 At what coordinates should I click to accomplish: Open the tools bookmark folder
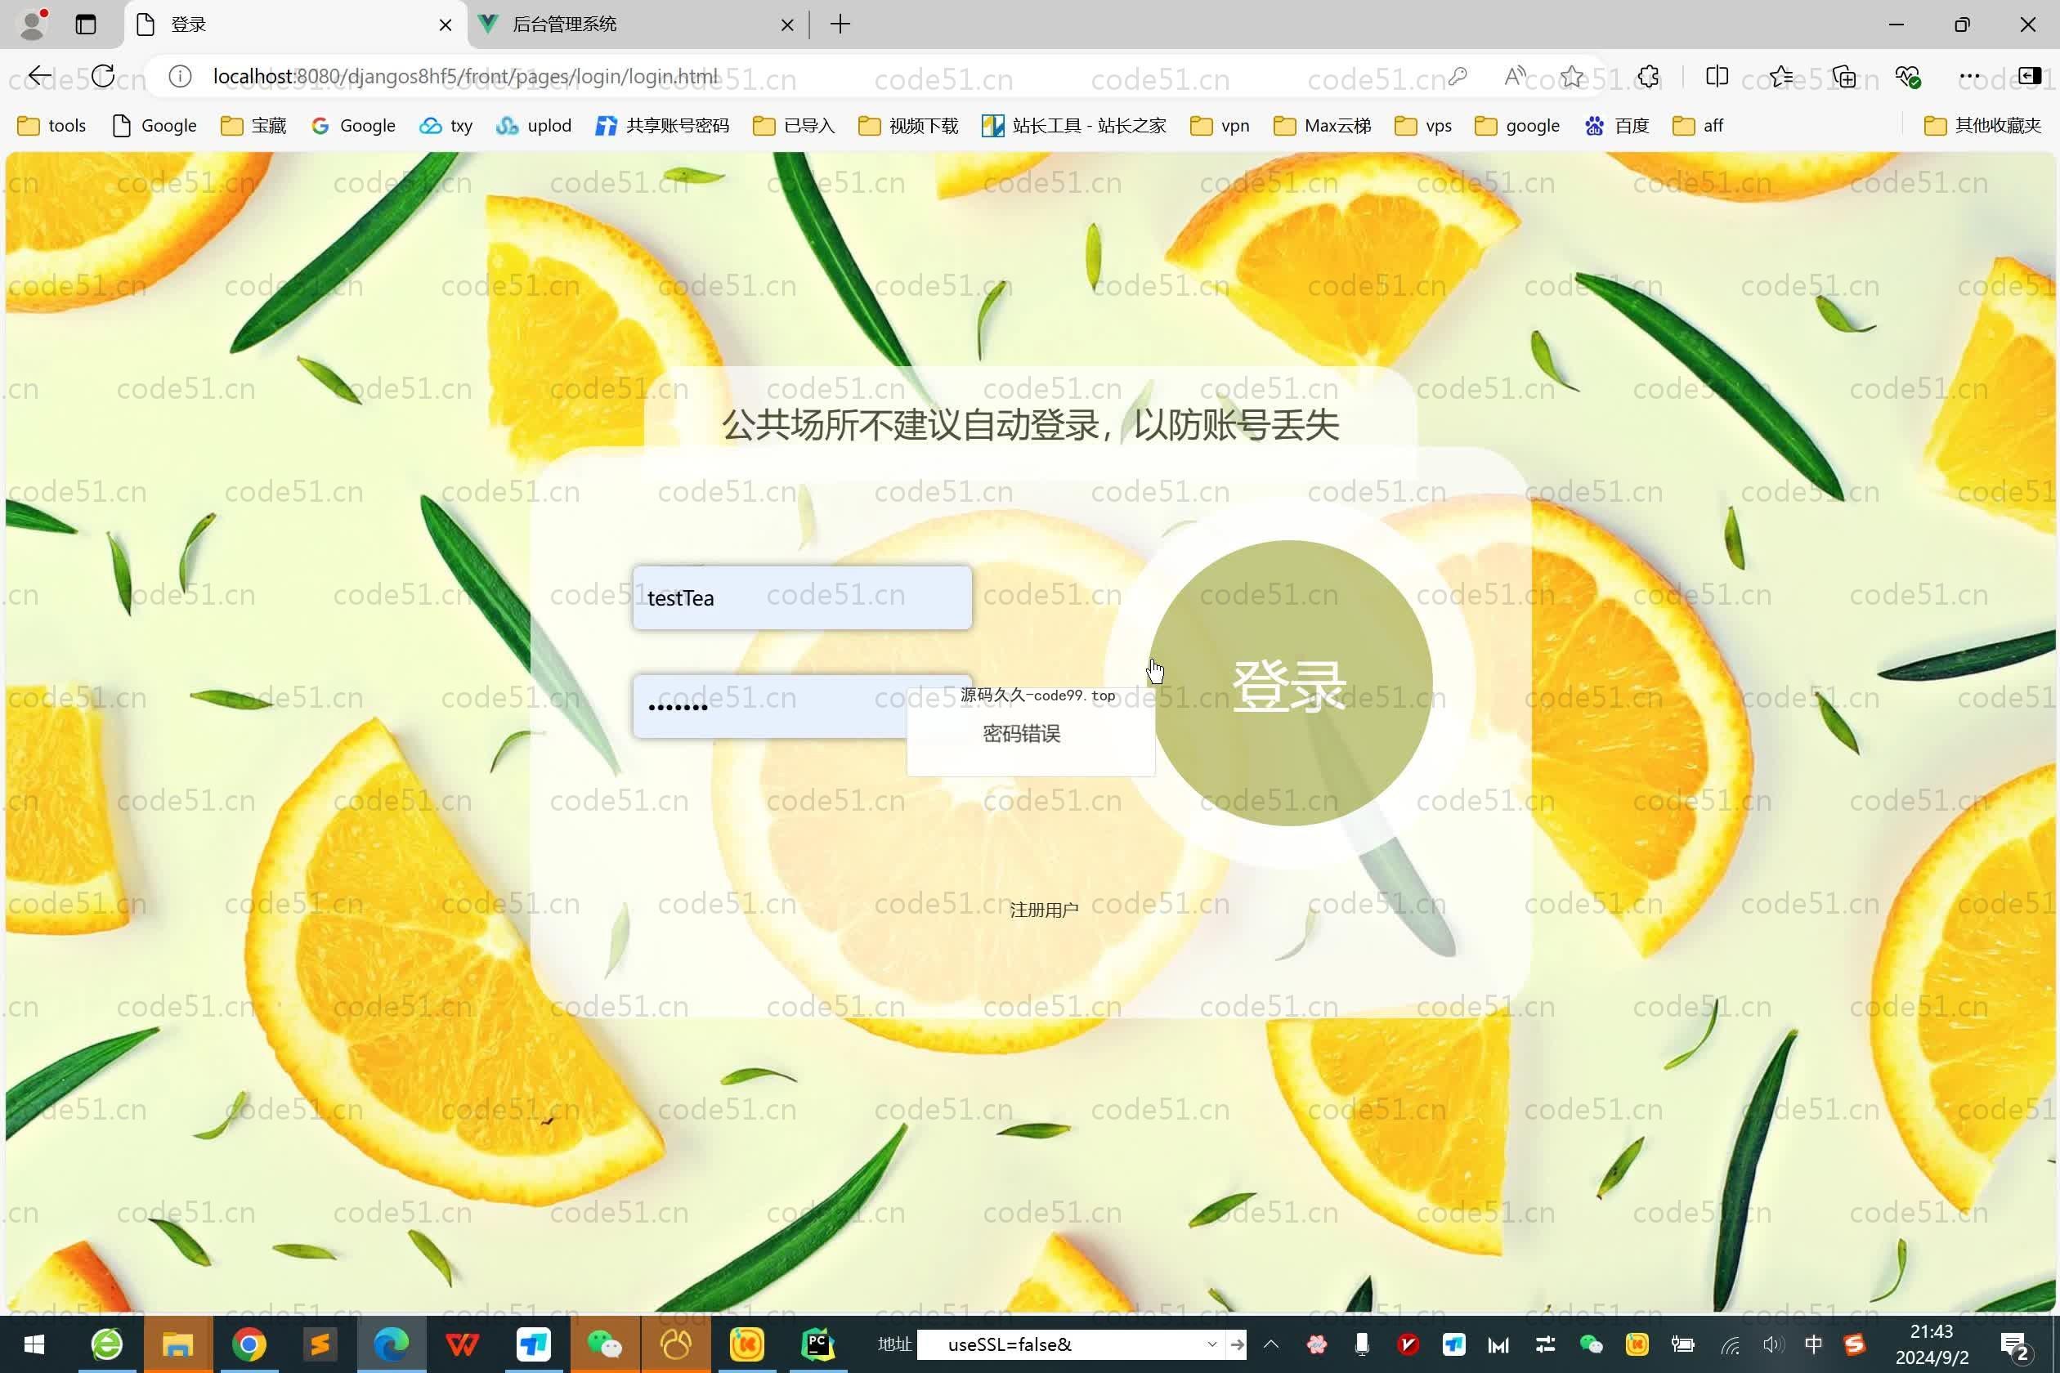pyautogui.click(x=52, y=125)
